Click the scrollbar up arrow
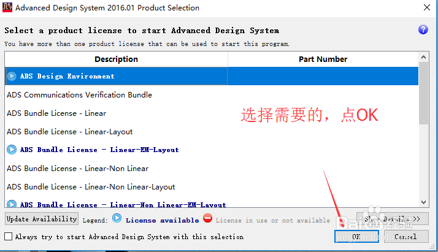This screenshot has width=438, height=252. point(423,57)
